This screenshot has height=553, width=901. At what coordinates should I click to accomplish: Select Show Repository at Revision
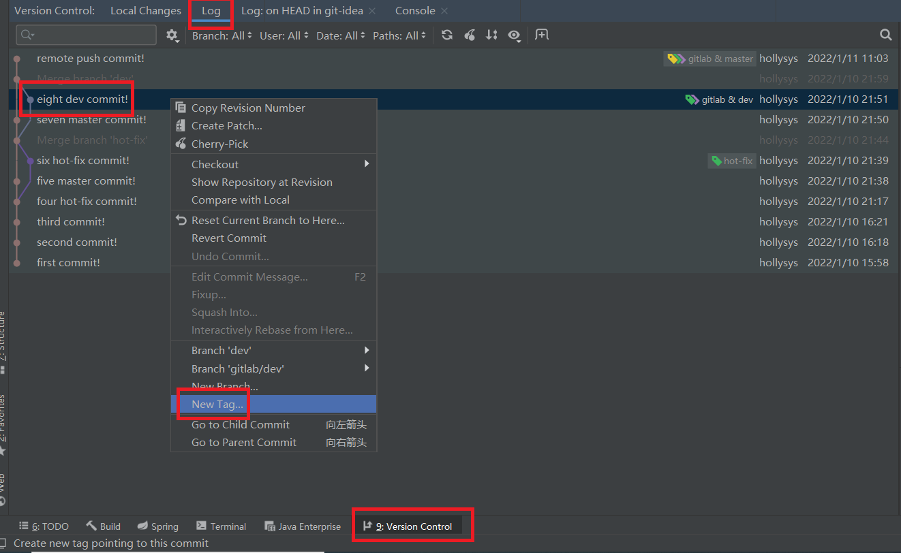(273, 182)
